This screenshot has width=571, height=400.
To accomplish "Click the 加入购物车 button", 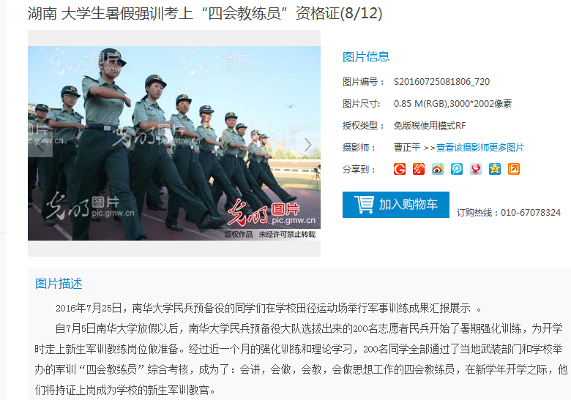I will pos(396,205).
